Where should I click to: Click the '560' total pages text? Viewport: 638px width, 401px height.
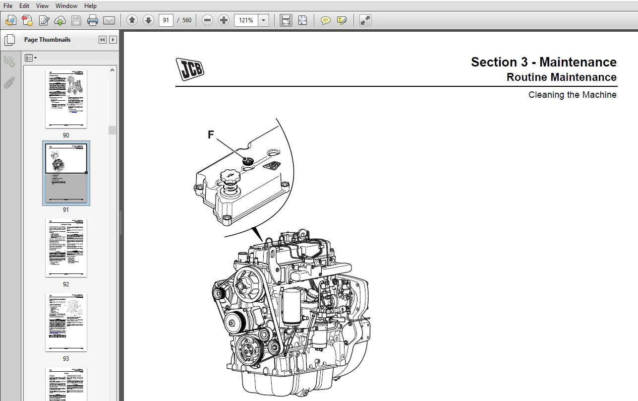click(x=187, y=20)
